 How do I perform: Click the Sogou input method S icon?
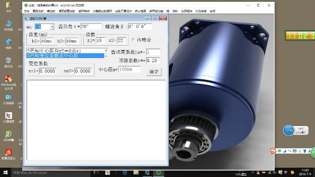tap(273, 150)
